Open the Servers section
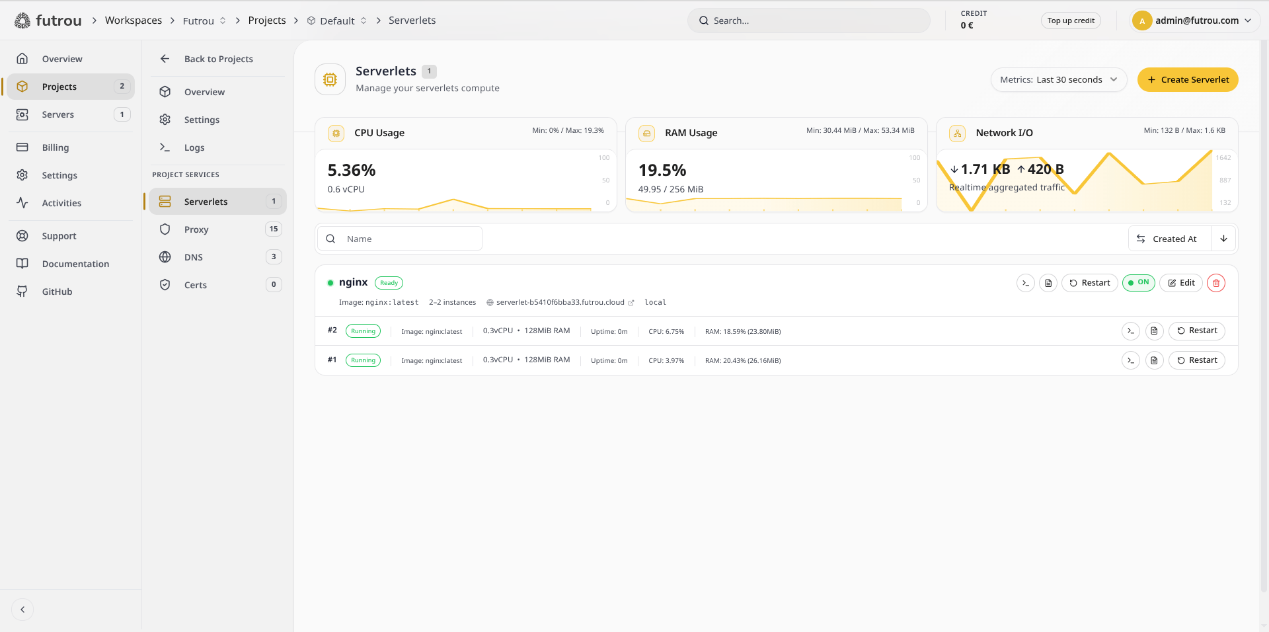Viewport: 1269px width, 632px height. tap(70, 114)
